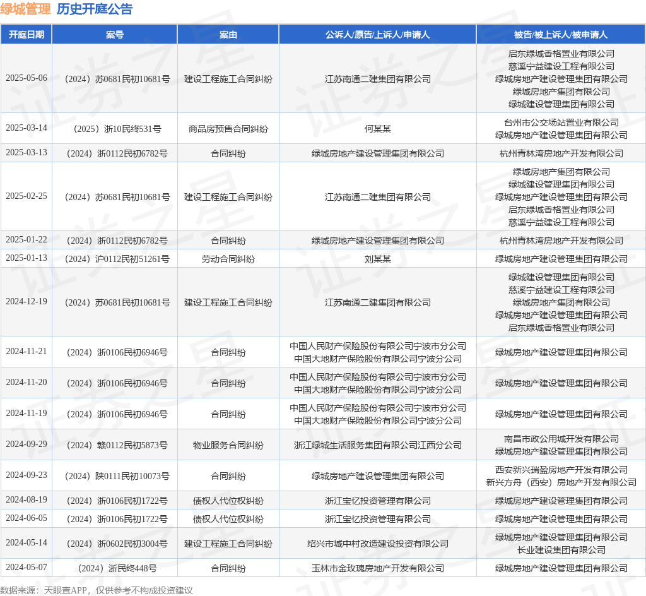Click case number (2024)陕0111民初10073号
The width and height of the screenshot is (646, 596).
[117, 476]
